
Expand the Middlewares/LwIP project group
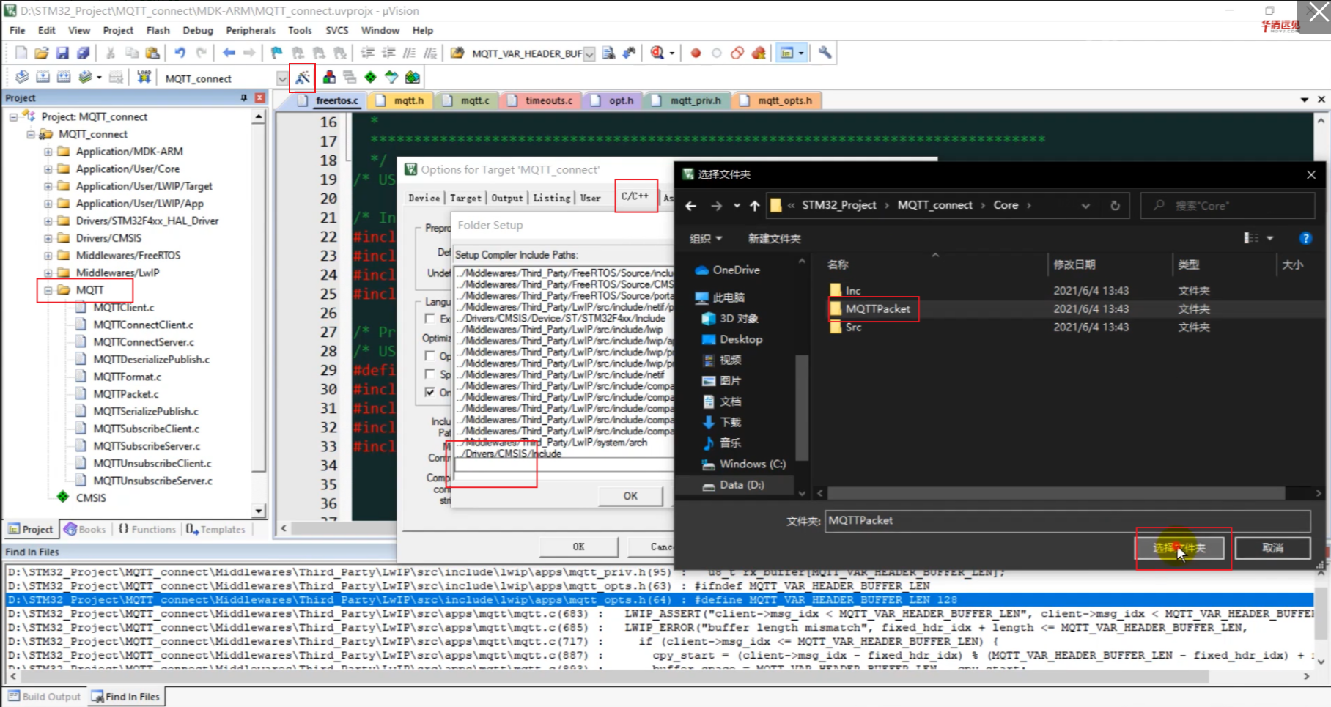(48, 273)
